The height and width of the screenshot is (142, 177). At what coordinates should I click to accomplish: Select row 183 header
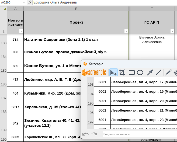pos(4,40)
